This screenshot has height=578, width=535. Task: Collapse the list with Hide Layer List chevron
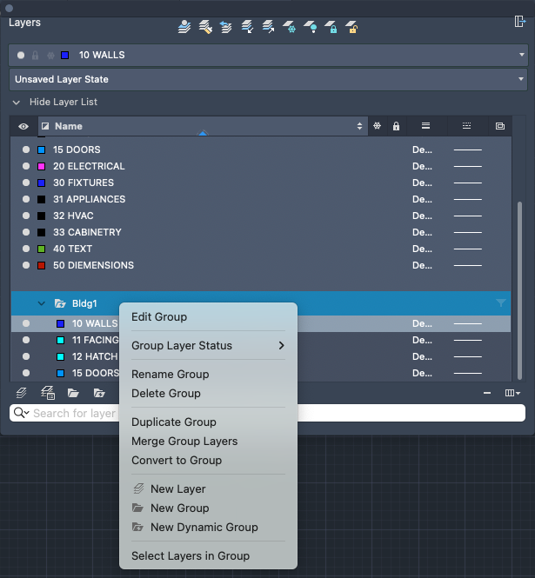(16, 102)
